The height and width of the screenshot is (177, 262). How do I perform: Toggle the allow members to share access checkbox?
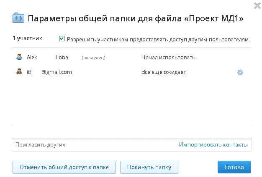(62, 39)
